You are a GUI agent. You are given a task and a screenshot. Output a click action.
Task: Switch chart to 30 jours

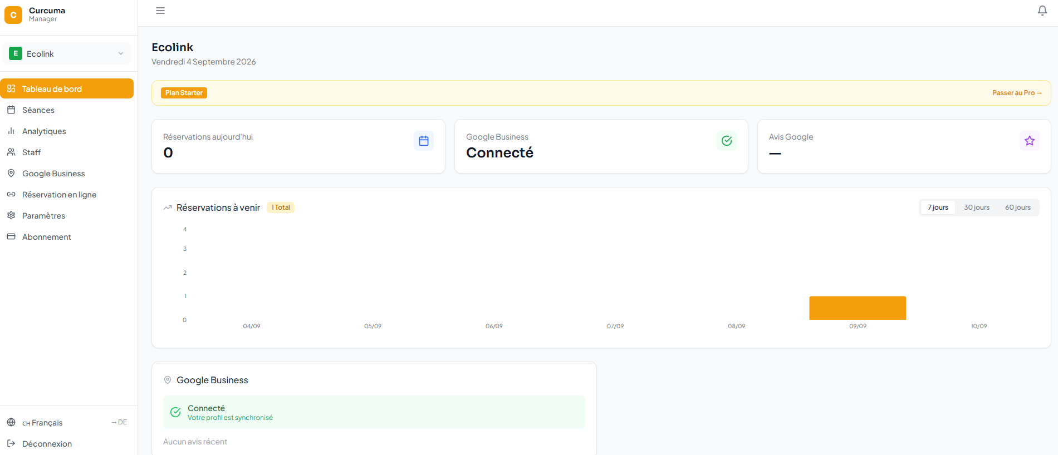(977, 207)
